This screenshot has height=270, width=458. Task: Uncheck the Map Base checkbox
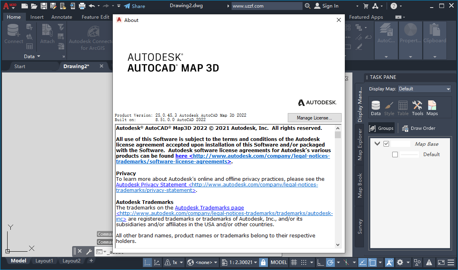click(386, 143)
